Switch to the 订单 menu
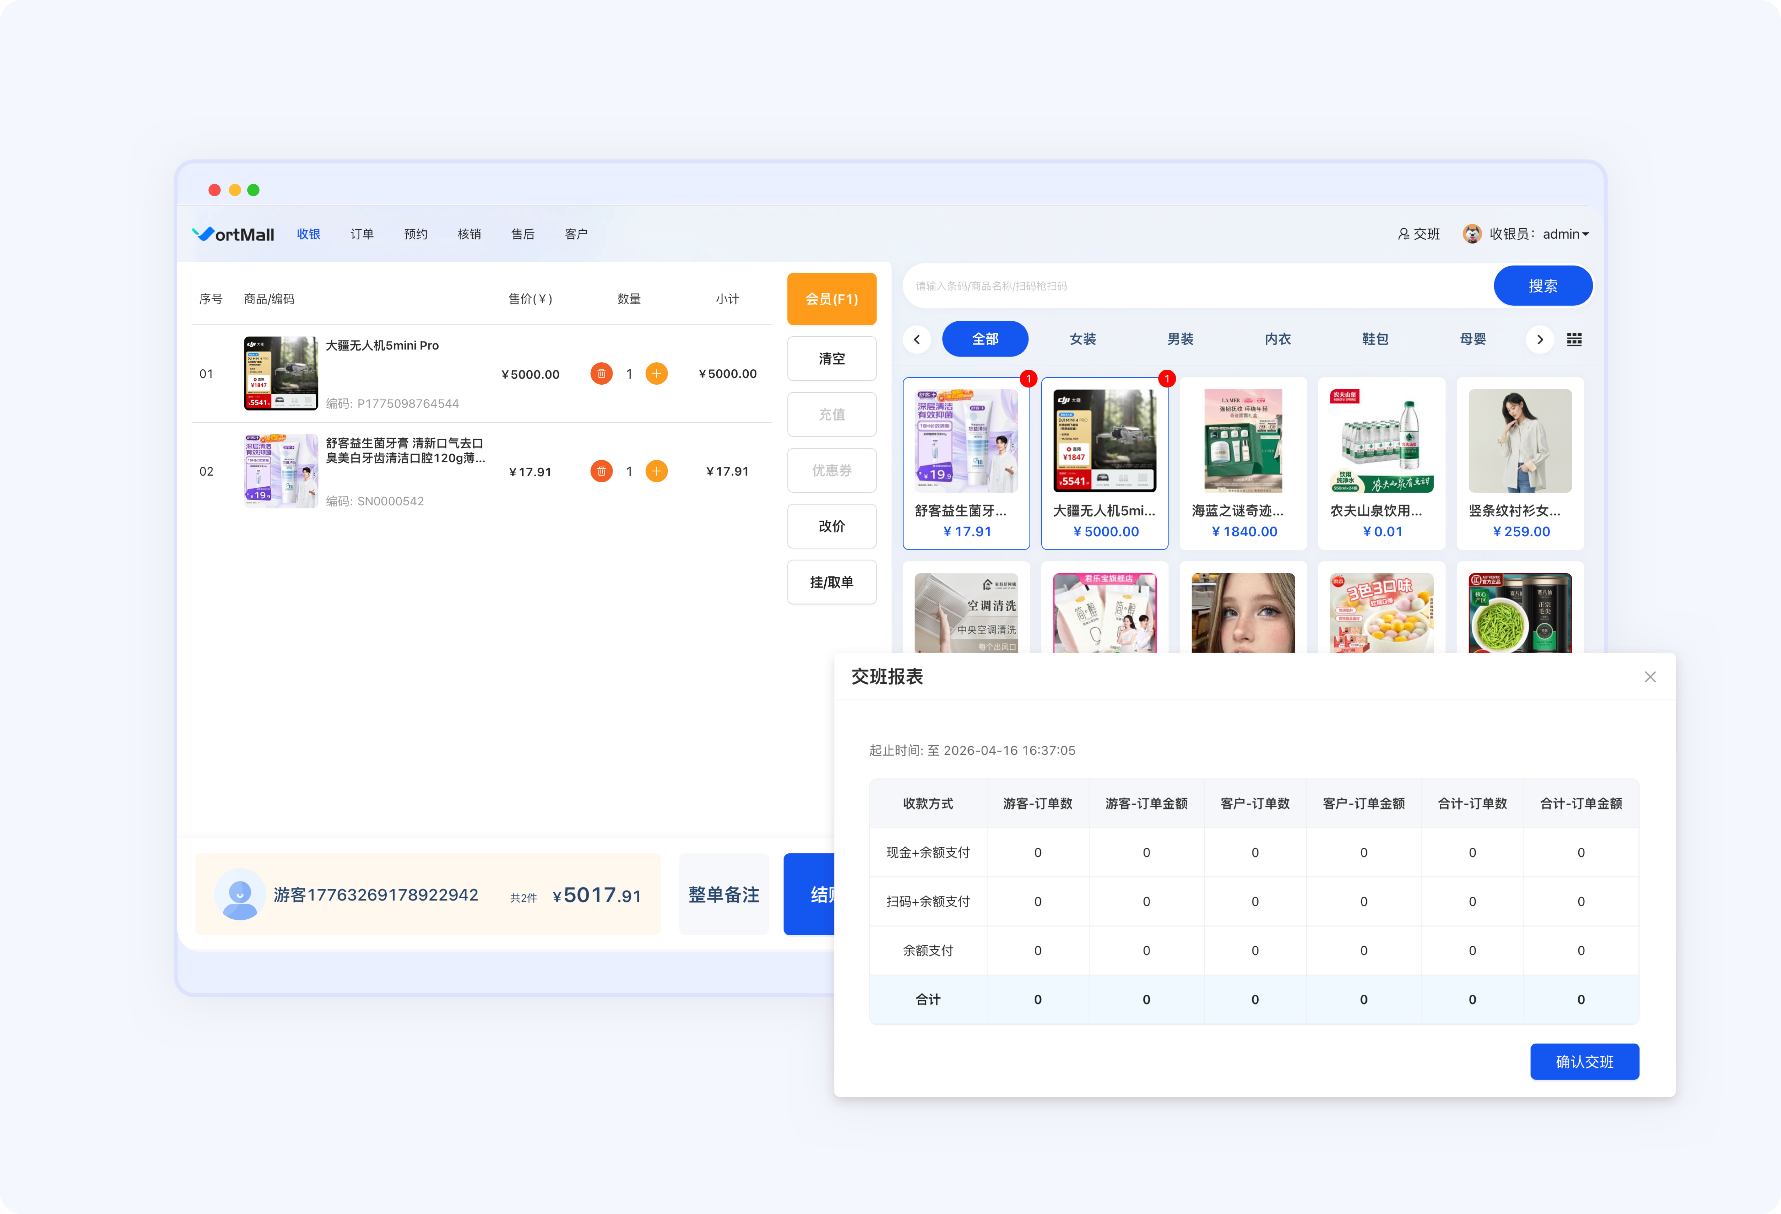Viewport: 1781px width, 1214px height. (362, 234)
